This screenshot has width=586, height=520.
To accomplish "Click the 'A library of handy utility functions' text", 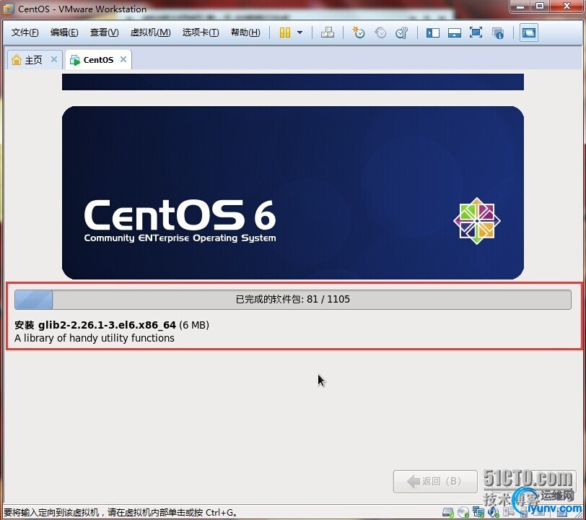I will (94, 338).
